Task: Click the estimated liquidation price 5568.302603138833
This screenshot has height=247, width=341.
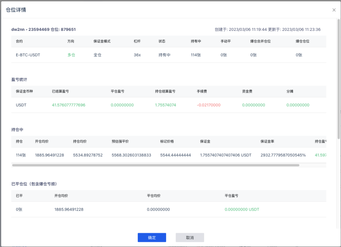Action: click(x=131, y=155)
